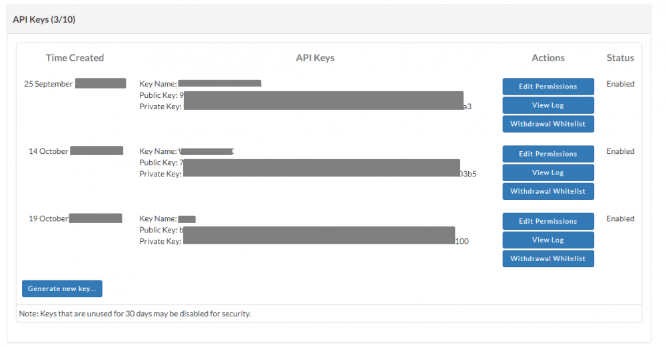
Task: Click the Generate new key button
Action: pyautogui.click(x=62, y=288)
